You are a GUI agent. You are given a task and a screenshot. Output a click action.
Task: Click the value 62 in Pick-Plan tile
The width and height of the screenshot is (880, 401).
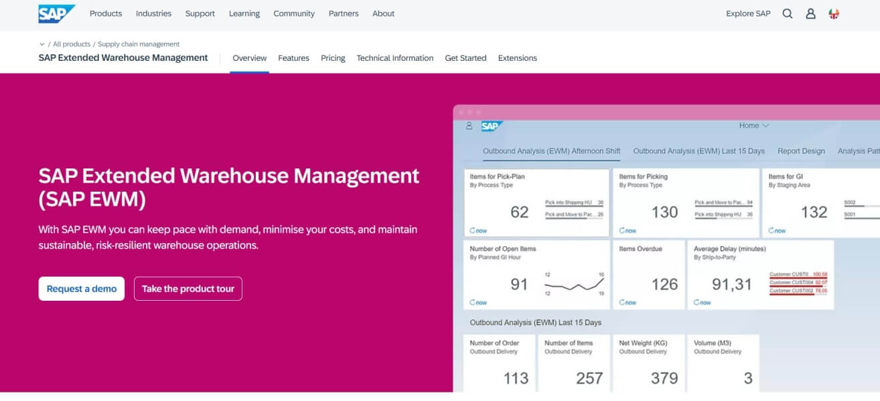[519, 213]
